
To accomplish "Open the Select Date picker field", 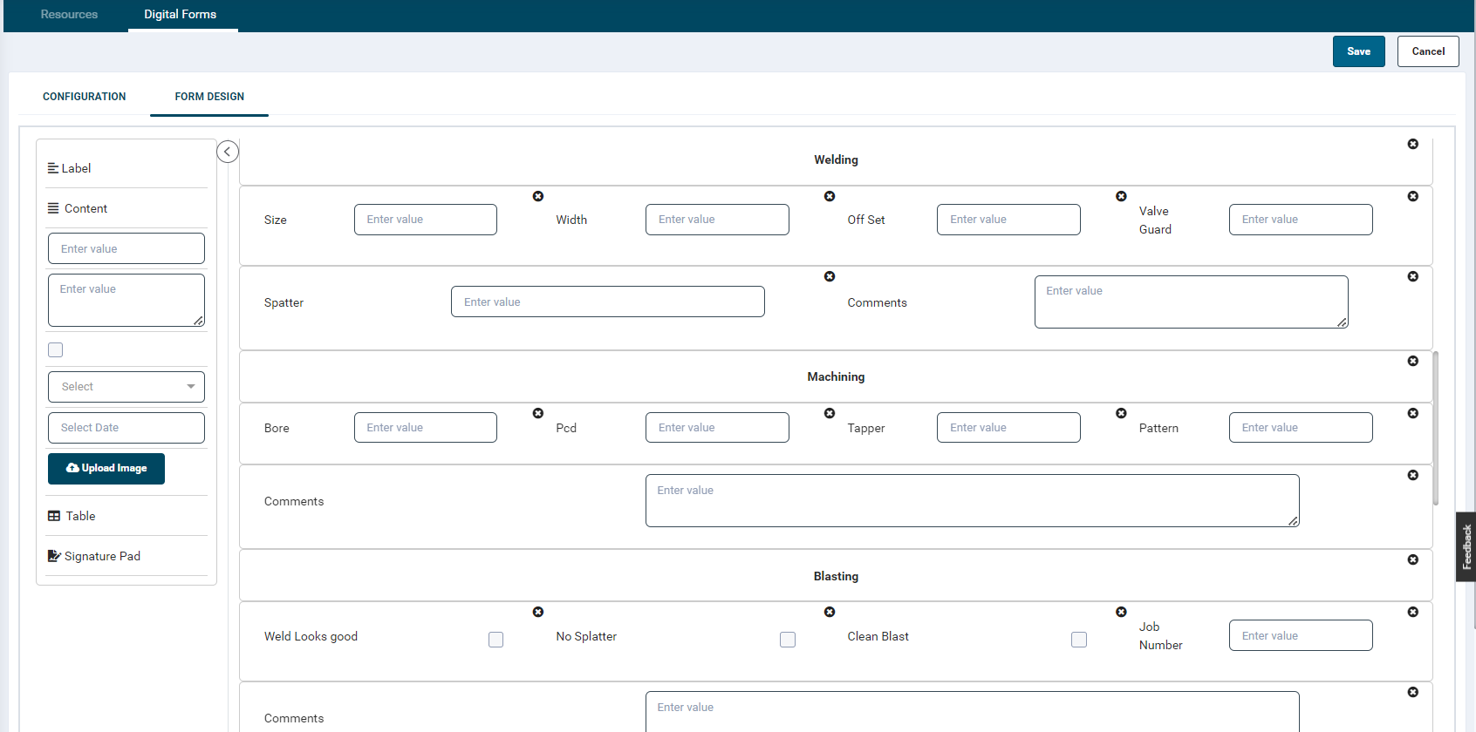I will click(x=126, y=428).
